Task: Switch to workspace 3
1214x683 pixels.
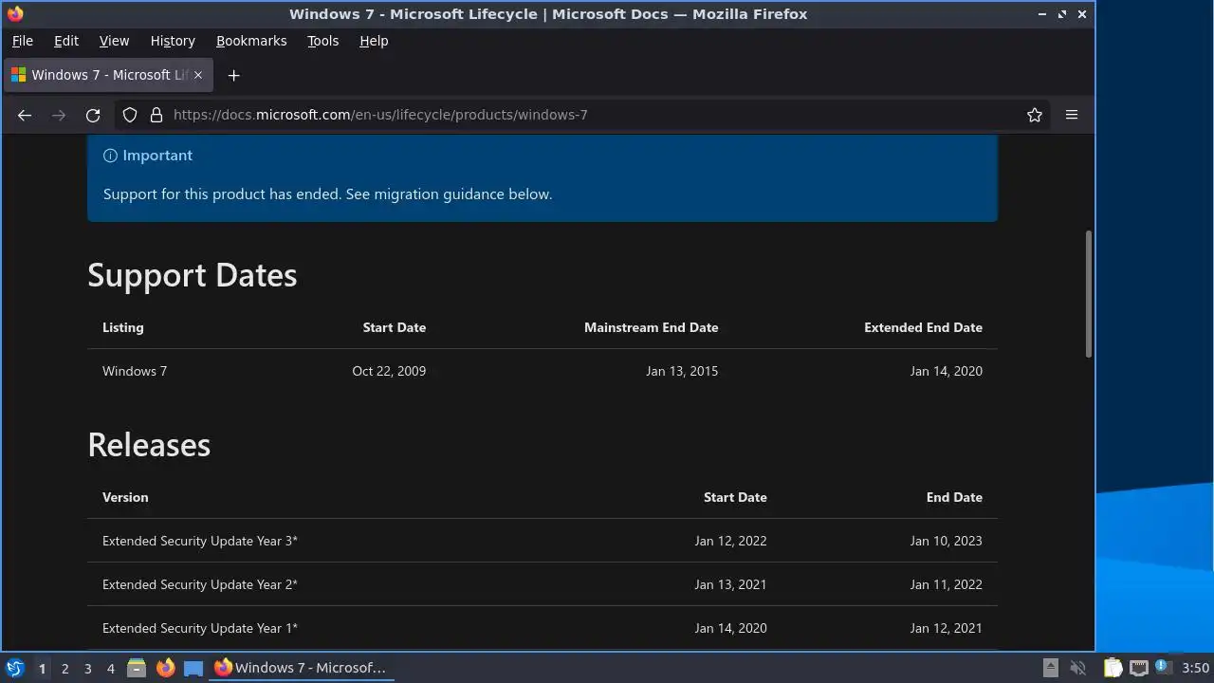Action: (87, 668)
